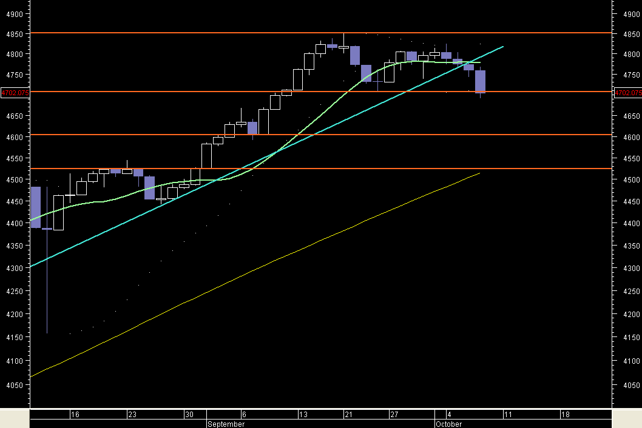Click the red 4702.075 price tag on left axis
Image resolution: width=642 pixels, height=428 pixels.
pos(15,93)
